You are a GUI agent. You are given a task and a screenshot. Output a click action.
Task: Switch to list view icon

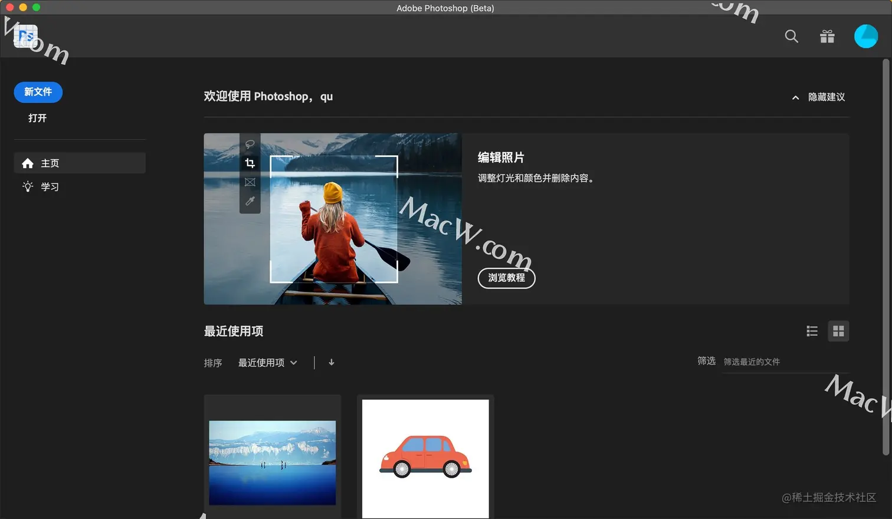click(x=812, y=331)
